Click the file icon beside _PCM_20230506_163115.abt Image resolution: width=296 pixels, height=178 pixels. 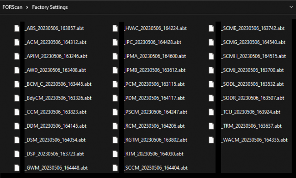[x=115, y=84]
